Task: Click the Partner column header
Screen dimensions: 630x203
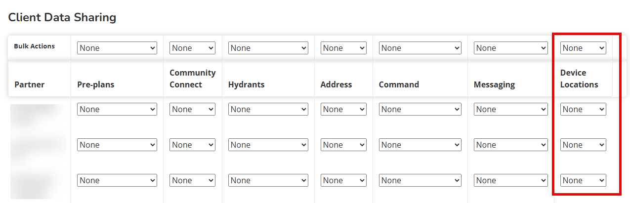Action: (x=30, y=84)
